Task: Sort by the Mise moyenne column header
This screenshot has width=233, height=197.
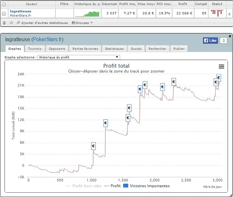Action: point(146,4)
